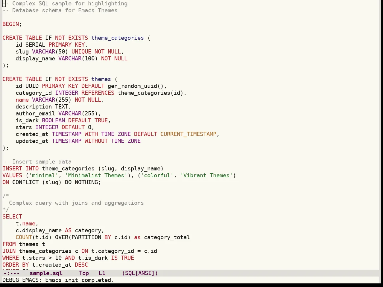Click the BEGIN keyword
Image resolution: width=383 pixels, height=287 pixels.
(11, 24)
